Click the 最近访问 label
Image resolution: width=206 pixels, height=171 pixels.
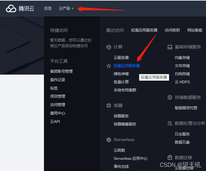pos(115,30)
